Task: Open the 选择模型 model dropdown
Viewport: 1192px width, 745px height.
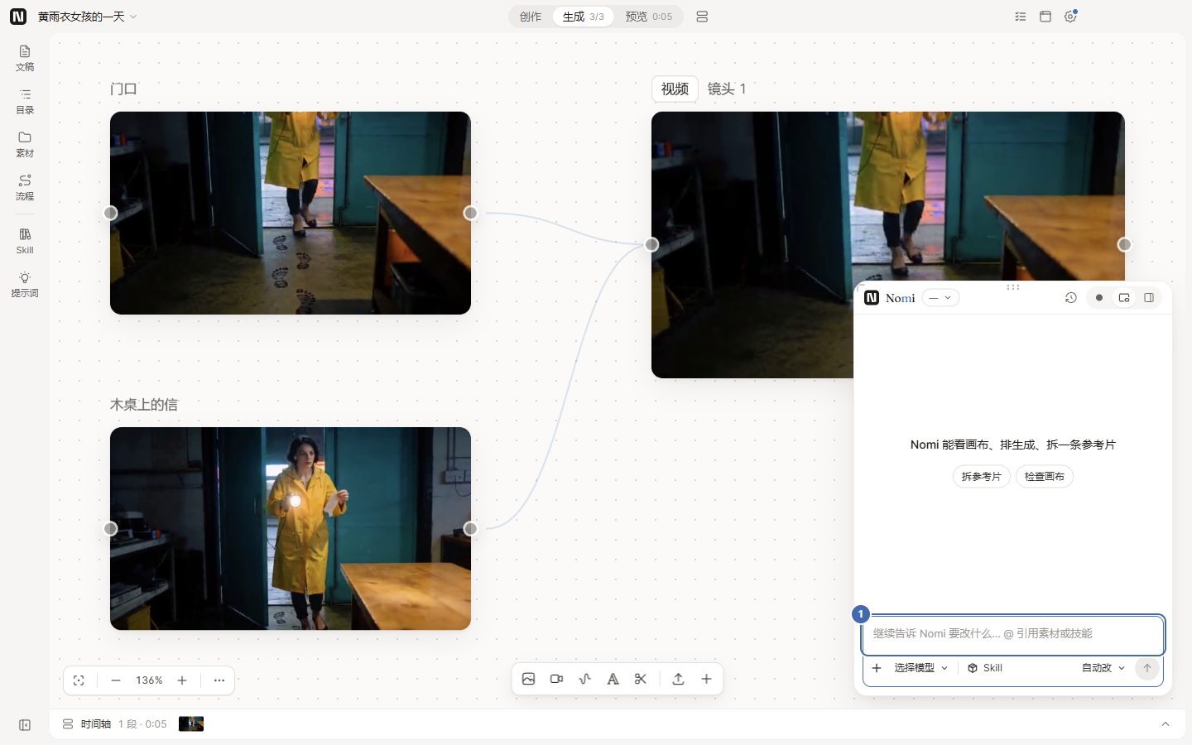Action: 920,668
